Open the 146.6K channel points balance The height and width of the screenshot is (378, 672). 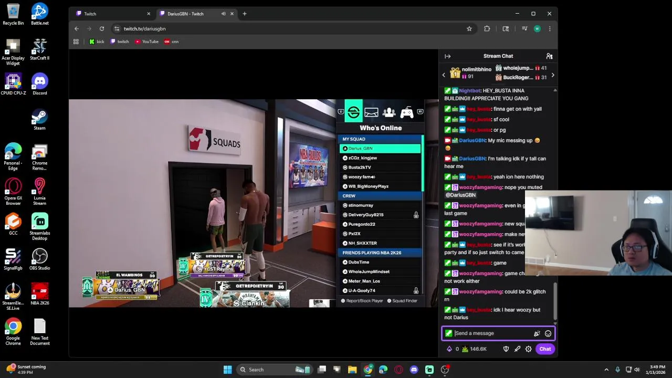coord(474,349)
